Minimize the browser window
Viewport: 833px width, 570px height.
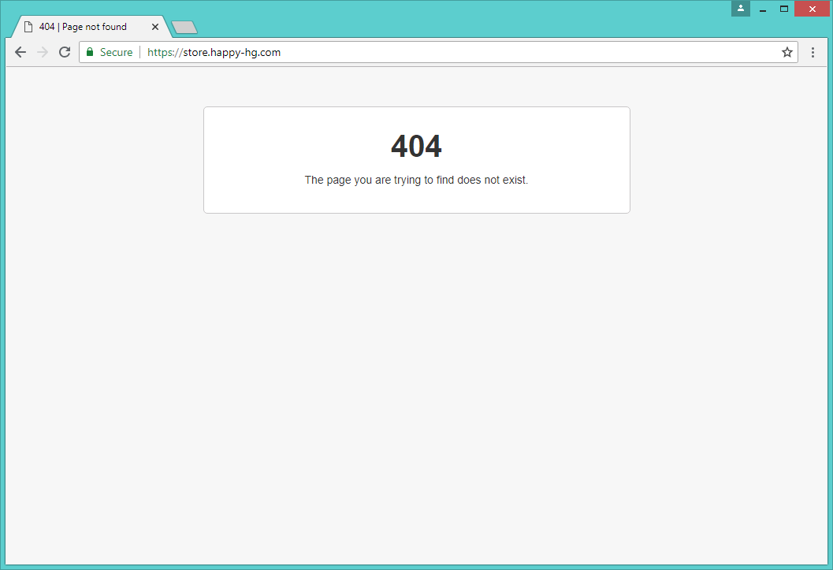pyautogui.click(x=763, y=9)
